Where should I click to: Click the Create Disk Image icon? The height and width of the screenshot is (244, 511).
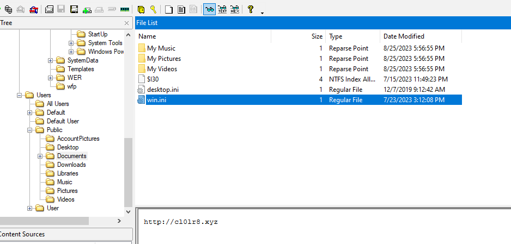[x=49, y=9]
